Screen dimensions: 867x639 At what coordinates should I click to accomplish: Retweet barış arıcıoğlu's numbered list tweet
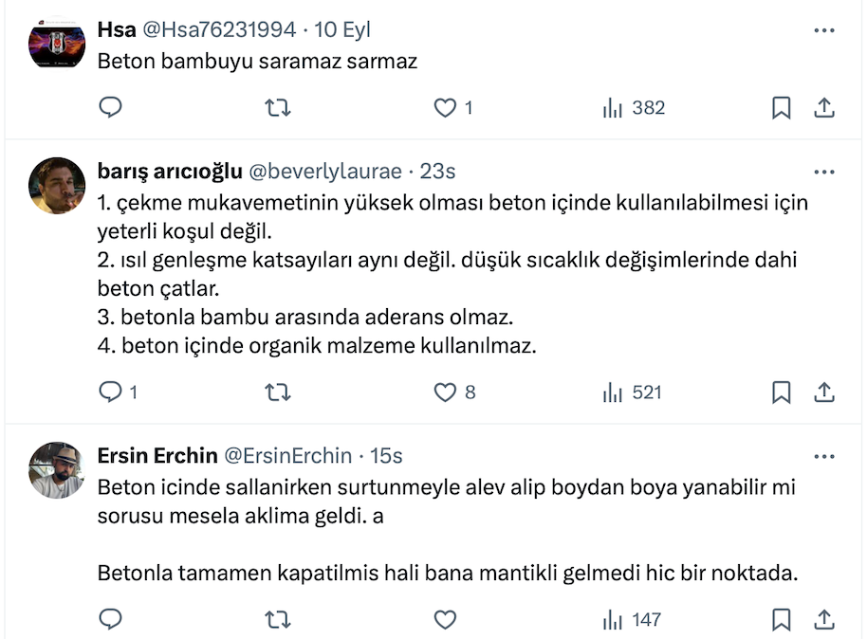(x=277, y=392)
